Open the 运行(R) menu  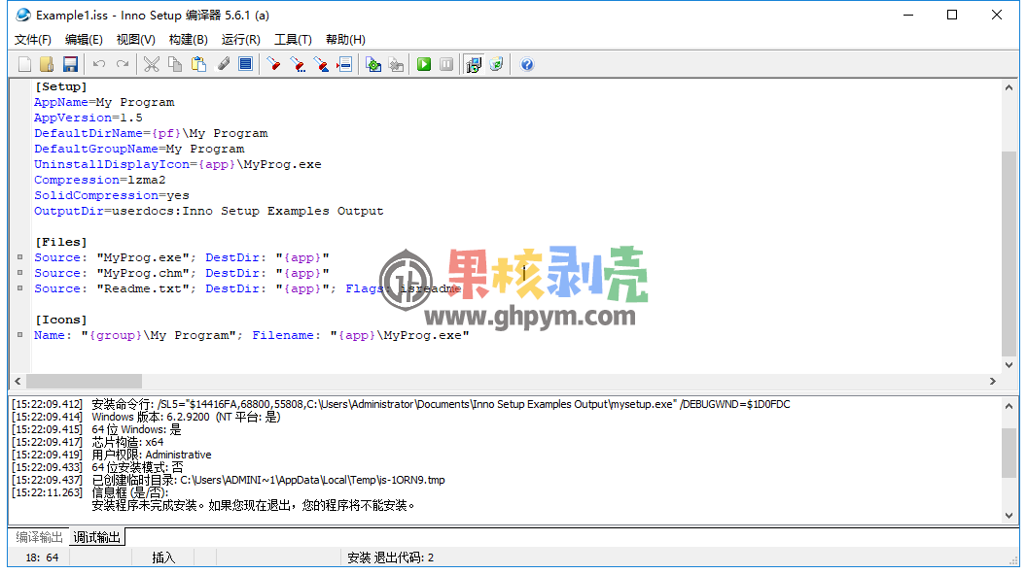[240, 39]
